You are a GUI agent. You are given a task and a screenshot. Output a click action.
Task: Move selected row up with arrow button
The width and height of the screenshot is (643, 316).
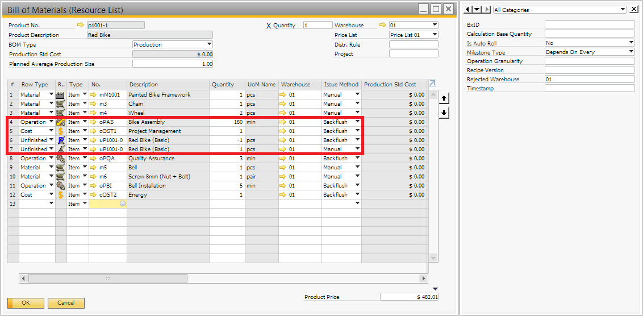(445, 99)
